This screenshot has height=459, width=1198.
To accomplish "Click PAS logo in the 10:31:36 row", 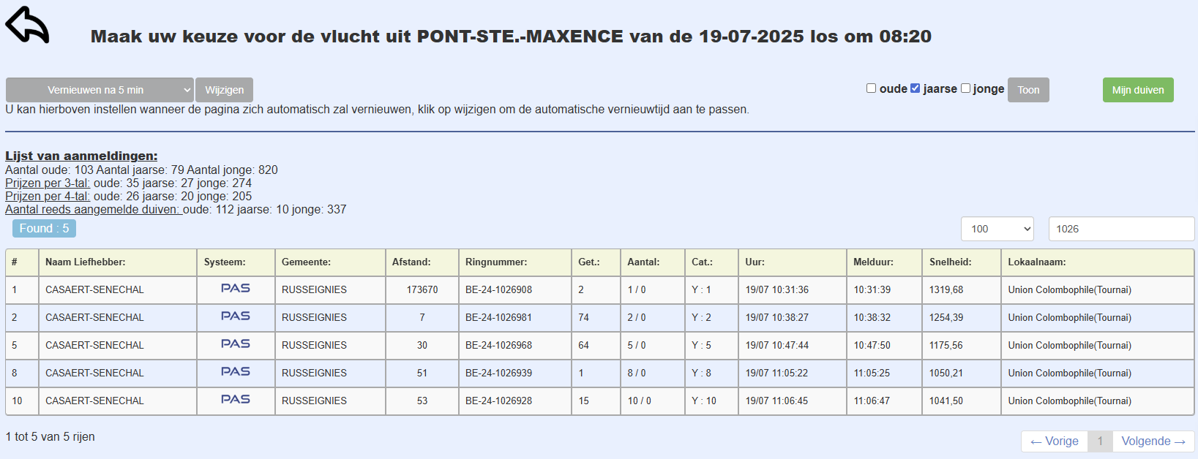I will pyautogui.click(x=236, y=289).
